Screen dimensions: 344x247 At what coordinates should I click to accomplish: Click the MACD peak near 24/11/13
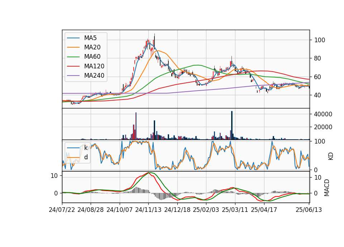pos(148,173)
